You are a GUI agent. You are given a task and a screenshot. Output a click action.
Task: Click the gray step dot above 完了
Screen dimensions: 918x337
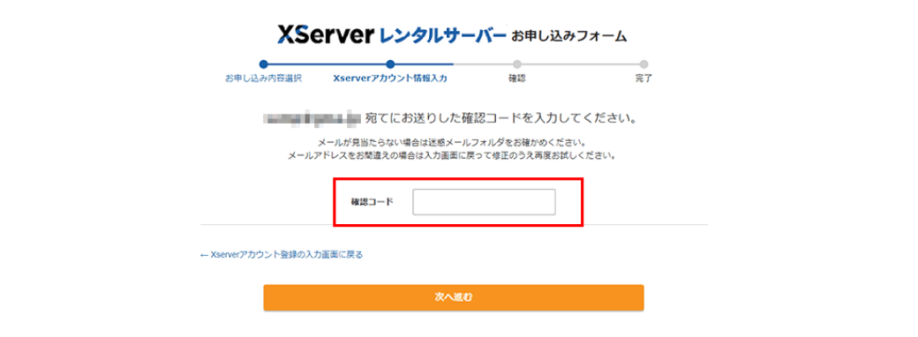(x=643, y=64)
